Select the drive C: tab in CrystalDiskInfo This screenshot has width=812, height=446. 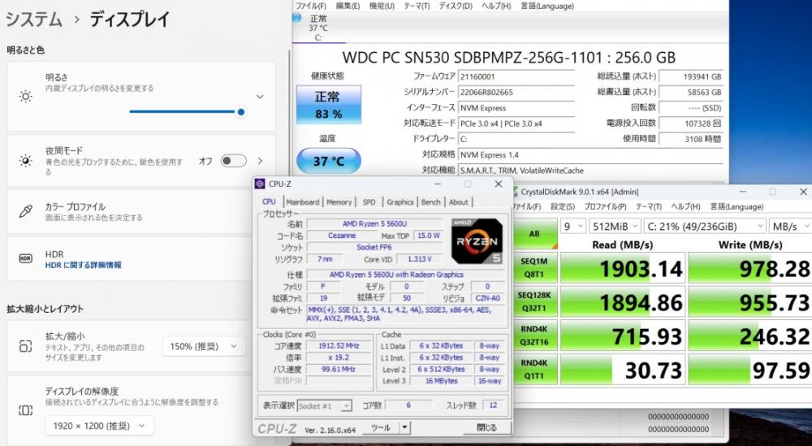[x=318, y=28]
